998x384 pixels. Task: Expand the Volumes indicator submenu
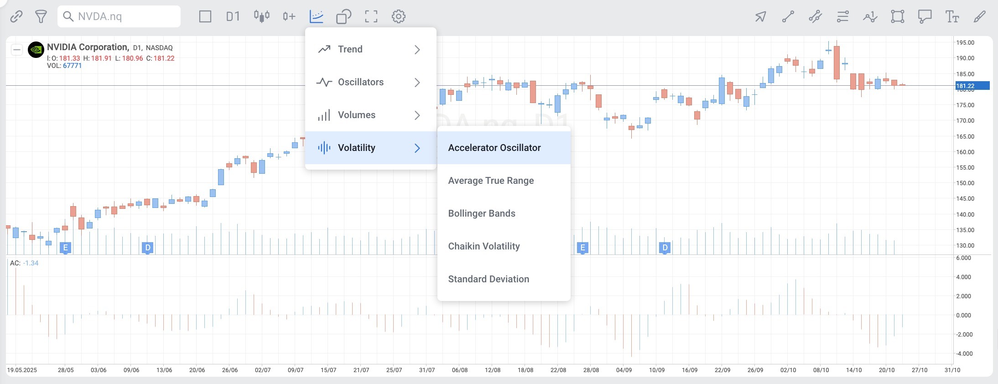[x=370, y=115]
